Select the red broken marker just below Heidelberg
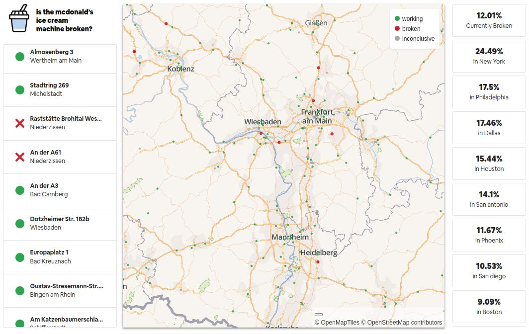Image resolution: width=529 pixels, height=334 pixels. [x=318, y=262]
